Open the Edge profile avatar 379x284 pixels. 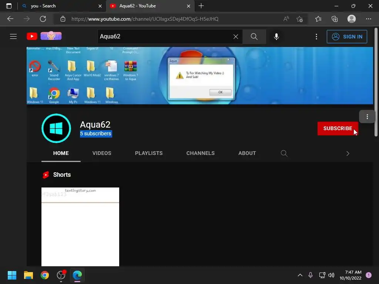pyautogui.click(x=352, y=19)
